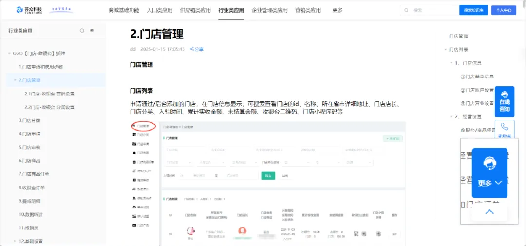The image size is (526, 246).
Task: Open 11.核销员 article
Action: [29, 228]
